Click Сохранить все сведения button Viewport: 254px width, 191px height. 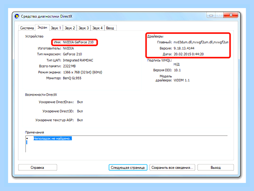(172, 168)
